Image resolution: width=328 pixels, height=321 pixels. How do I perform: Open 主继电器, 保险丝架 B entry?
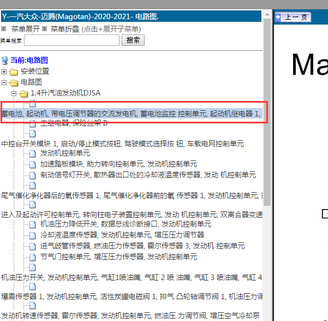[74, 123]
